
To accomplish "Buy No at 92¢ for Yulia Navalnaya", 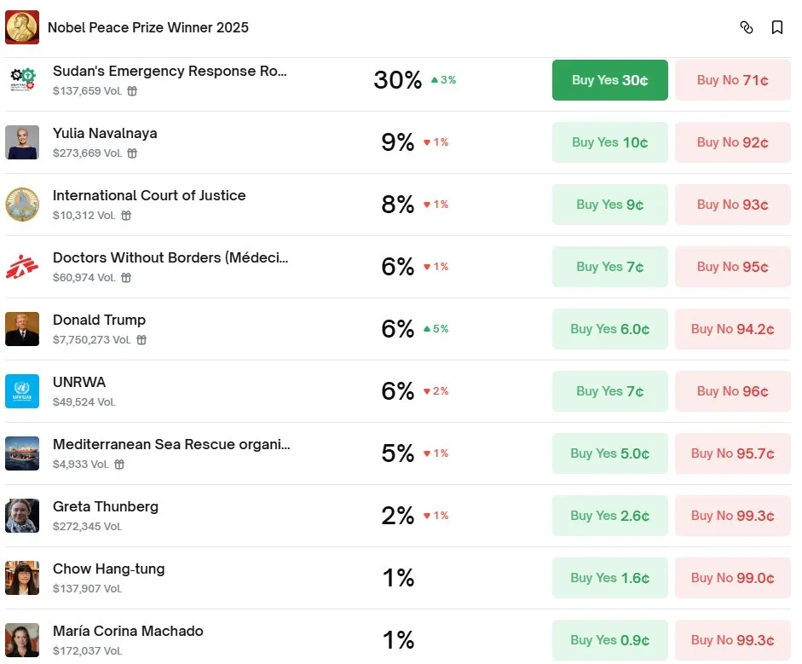I will (x=732, y=142).
